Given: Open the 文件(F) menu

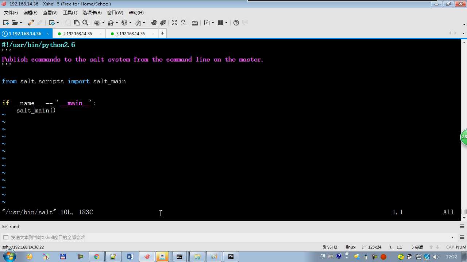Looking at the screenshot, I should [x=11, y=12].
